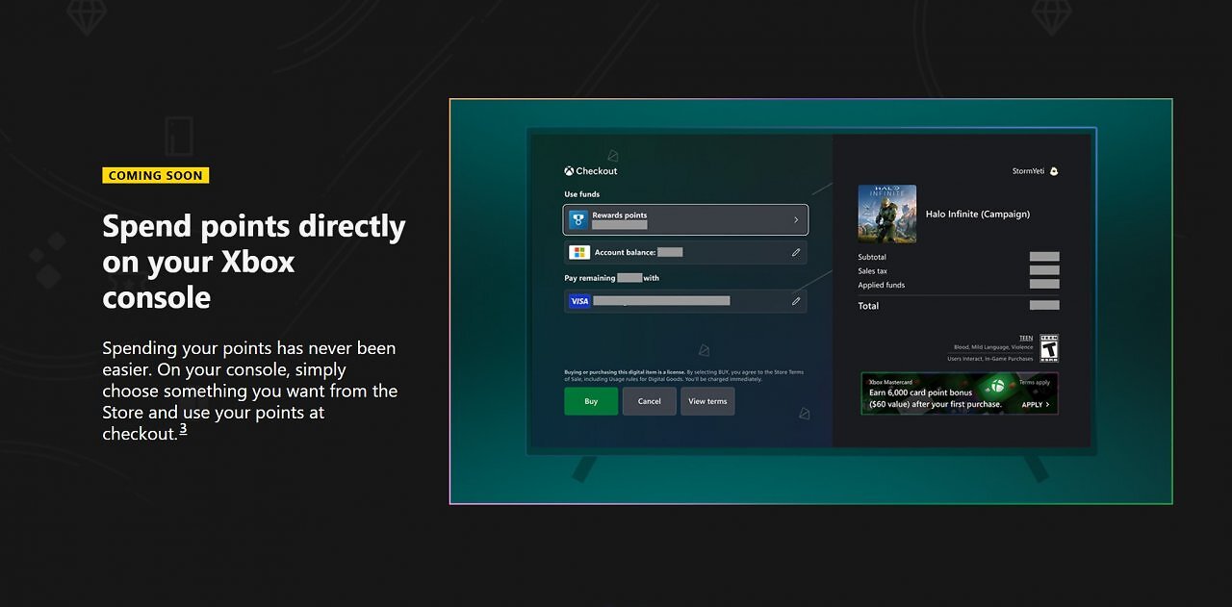Click the Cancel button
The width and height of the screenshot is (1232, 607).
point(650,401)
